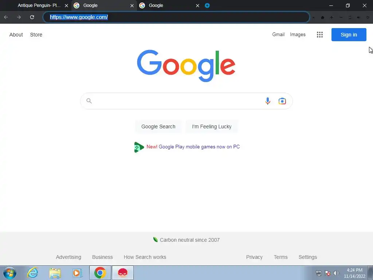
Task: Click the I'm Feeling Lucky button
Action: 212,127
